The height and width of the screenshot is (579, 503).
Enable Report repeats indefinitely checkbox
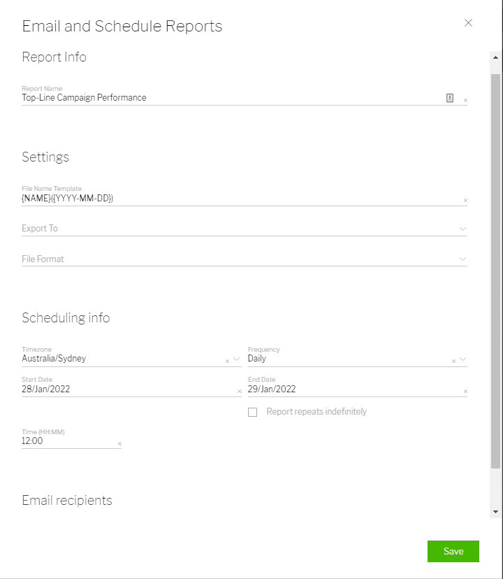coord(253,413)
